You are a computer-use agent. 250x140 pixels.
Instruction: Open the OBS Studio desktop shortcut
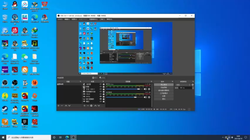[x=5, y=84]
